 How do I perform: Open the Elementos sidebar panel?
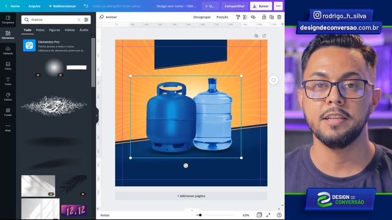(8, 35)
